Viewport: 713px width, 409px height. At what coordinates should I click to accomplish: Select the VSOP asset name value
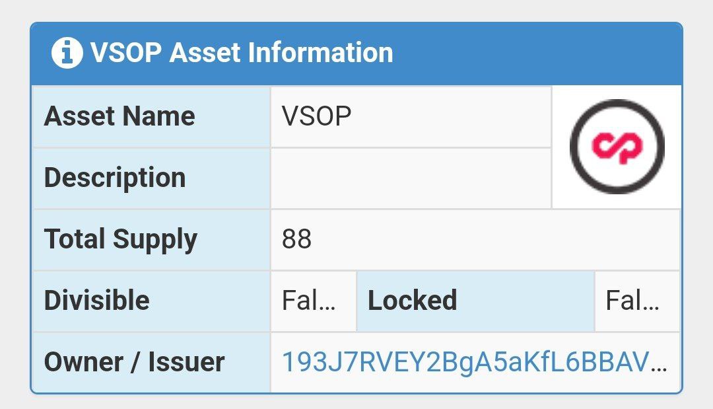(x=316, y=116)
